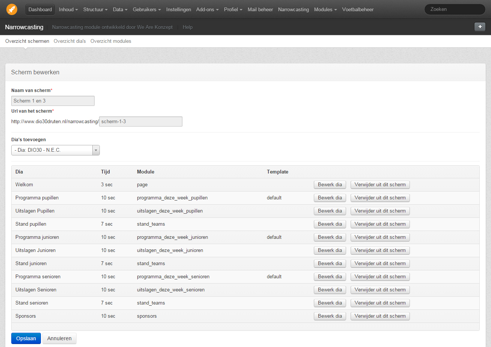
Task: Edit the Sponsors dia
Action: (x=330, y=316)
